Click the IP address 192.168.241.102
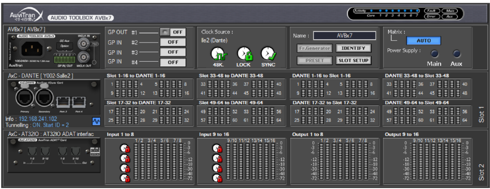 coord(38,119)
